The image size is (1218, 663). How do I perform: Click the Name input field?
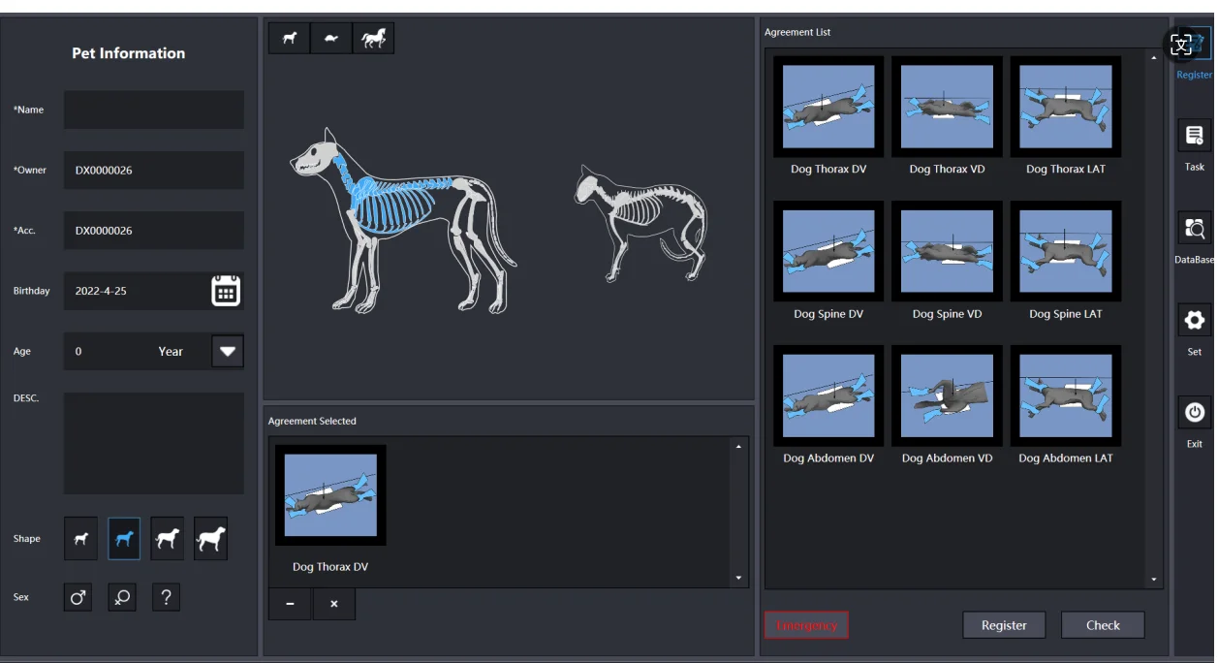coord(154,110)
